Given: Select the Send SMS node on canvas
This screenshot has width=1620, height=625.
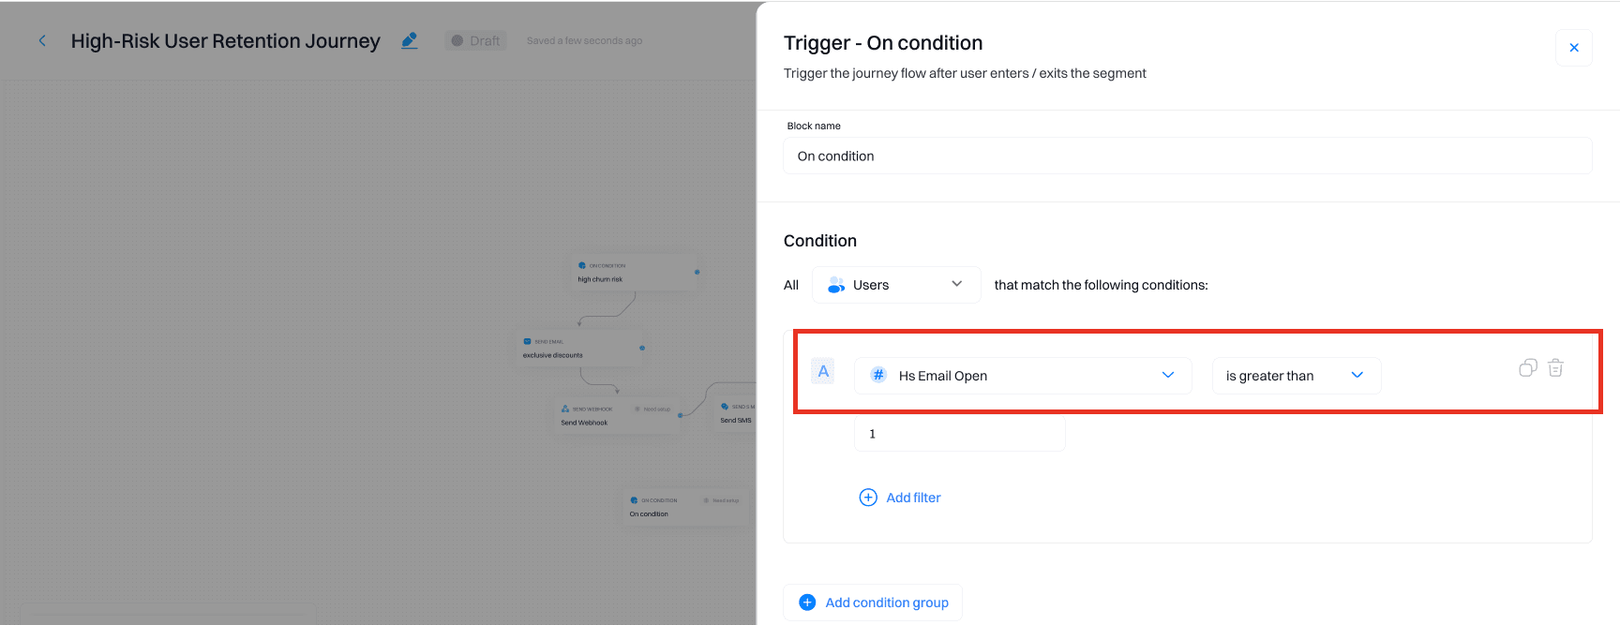Looking at the screenshot, I should tap(736, 414).
